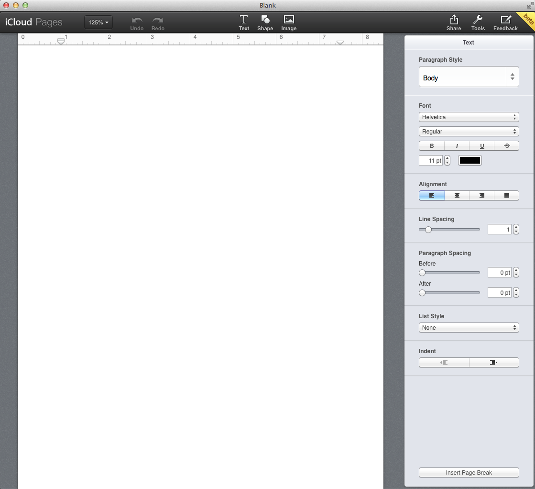Center align the text

(x=457, y=195)
